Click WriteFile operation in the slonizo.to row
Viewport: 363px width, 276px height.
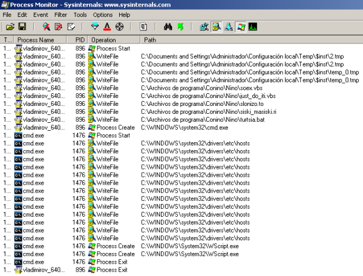pyautogui.click(x=108, y=103)
